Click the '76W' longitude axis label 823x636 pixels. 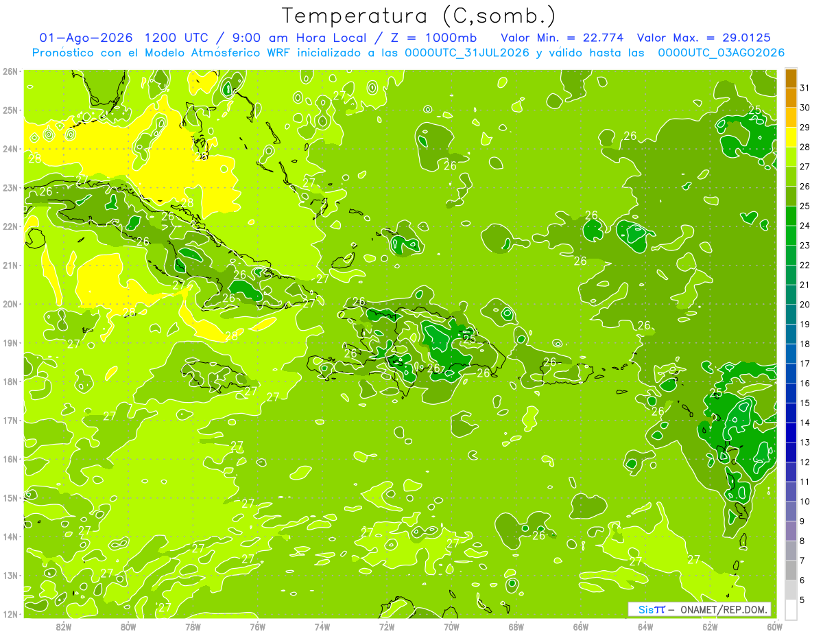pyautogui.click(x=258, y=626)
